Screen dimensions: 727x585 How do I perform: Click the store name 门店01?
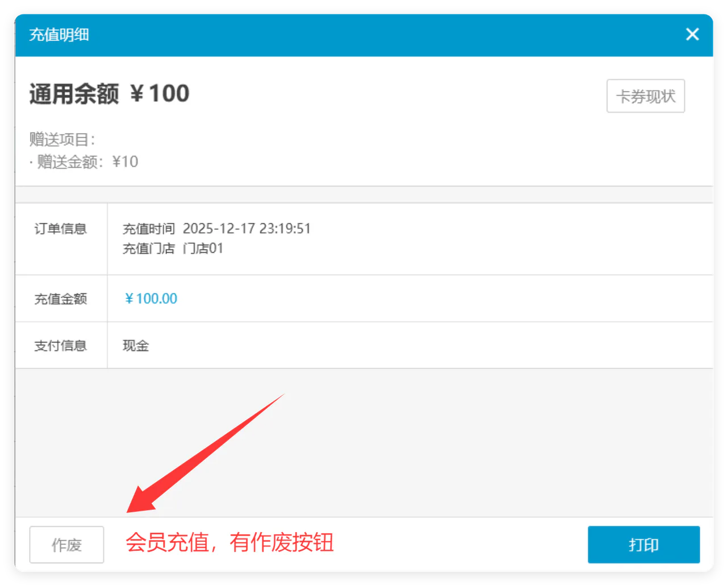point(203,248)
